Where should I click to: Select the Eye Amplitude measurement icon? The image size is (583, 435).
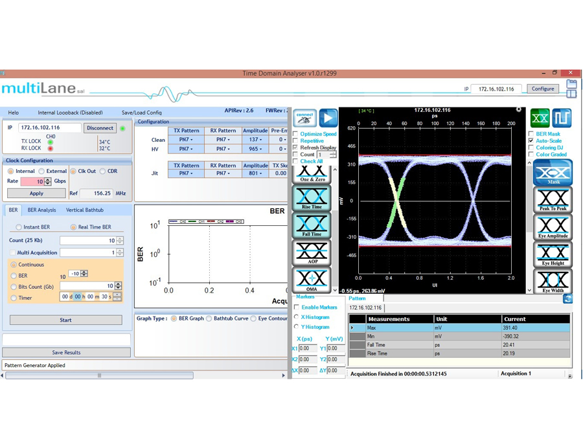pos(553,227)
